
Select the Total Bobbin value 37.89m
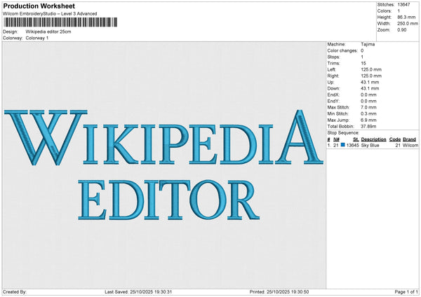pos(368,126)
